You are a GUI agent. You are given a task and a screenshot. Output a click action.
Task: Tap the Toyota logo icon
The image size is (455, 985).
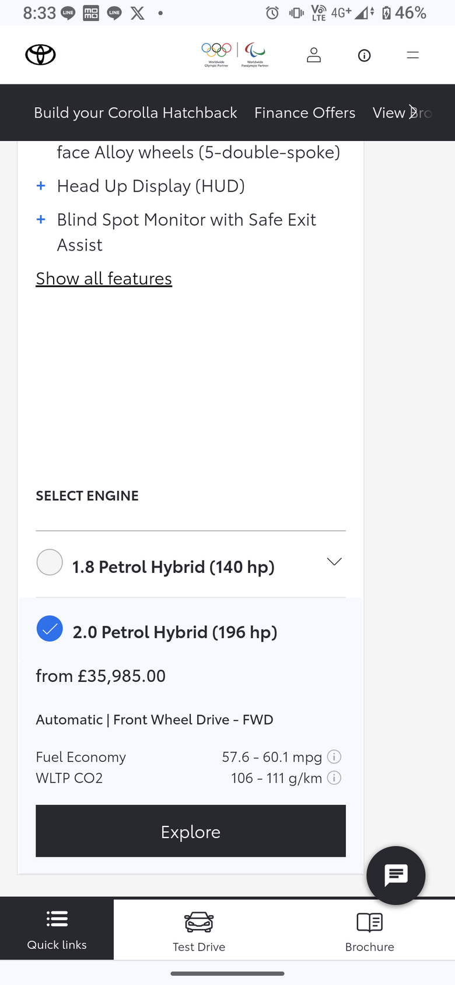point(40,55)
